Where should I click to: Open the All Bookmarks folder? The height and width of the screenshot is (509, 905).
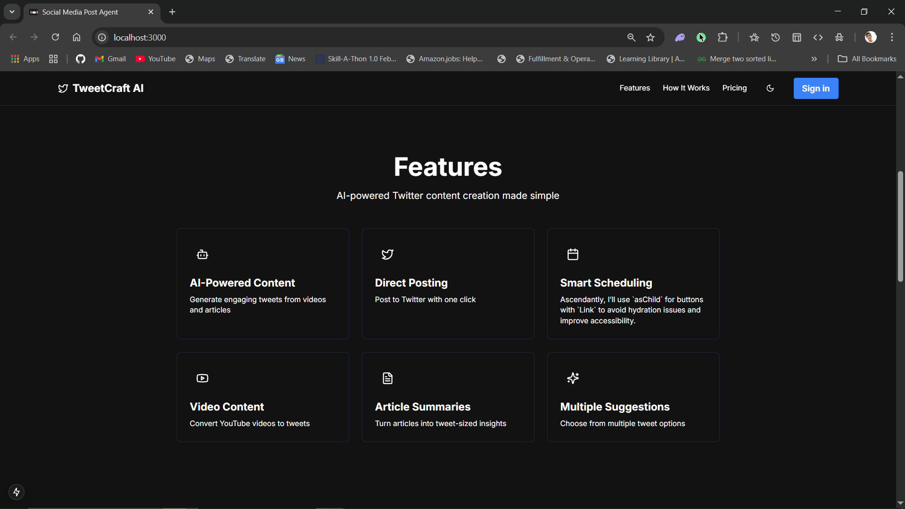(867, 59)
